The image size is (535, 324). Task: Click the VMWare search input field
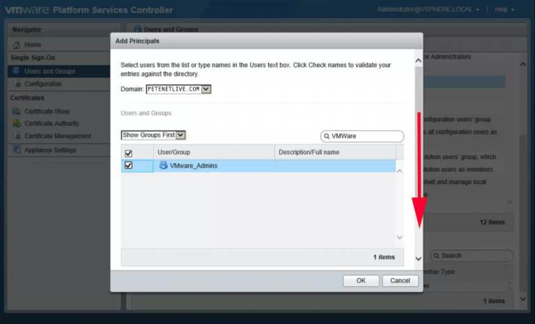coord(362,137)
